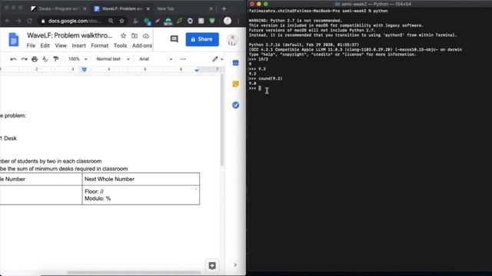Click the '19/2' command line in Terminal

point(258,59)
